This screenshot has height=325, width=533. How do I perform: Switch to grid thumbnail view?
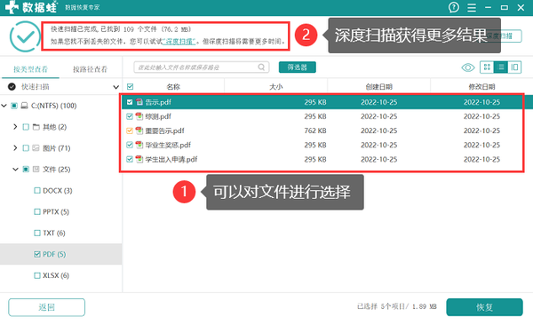(x=487, y=67)
